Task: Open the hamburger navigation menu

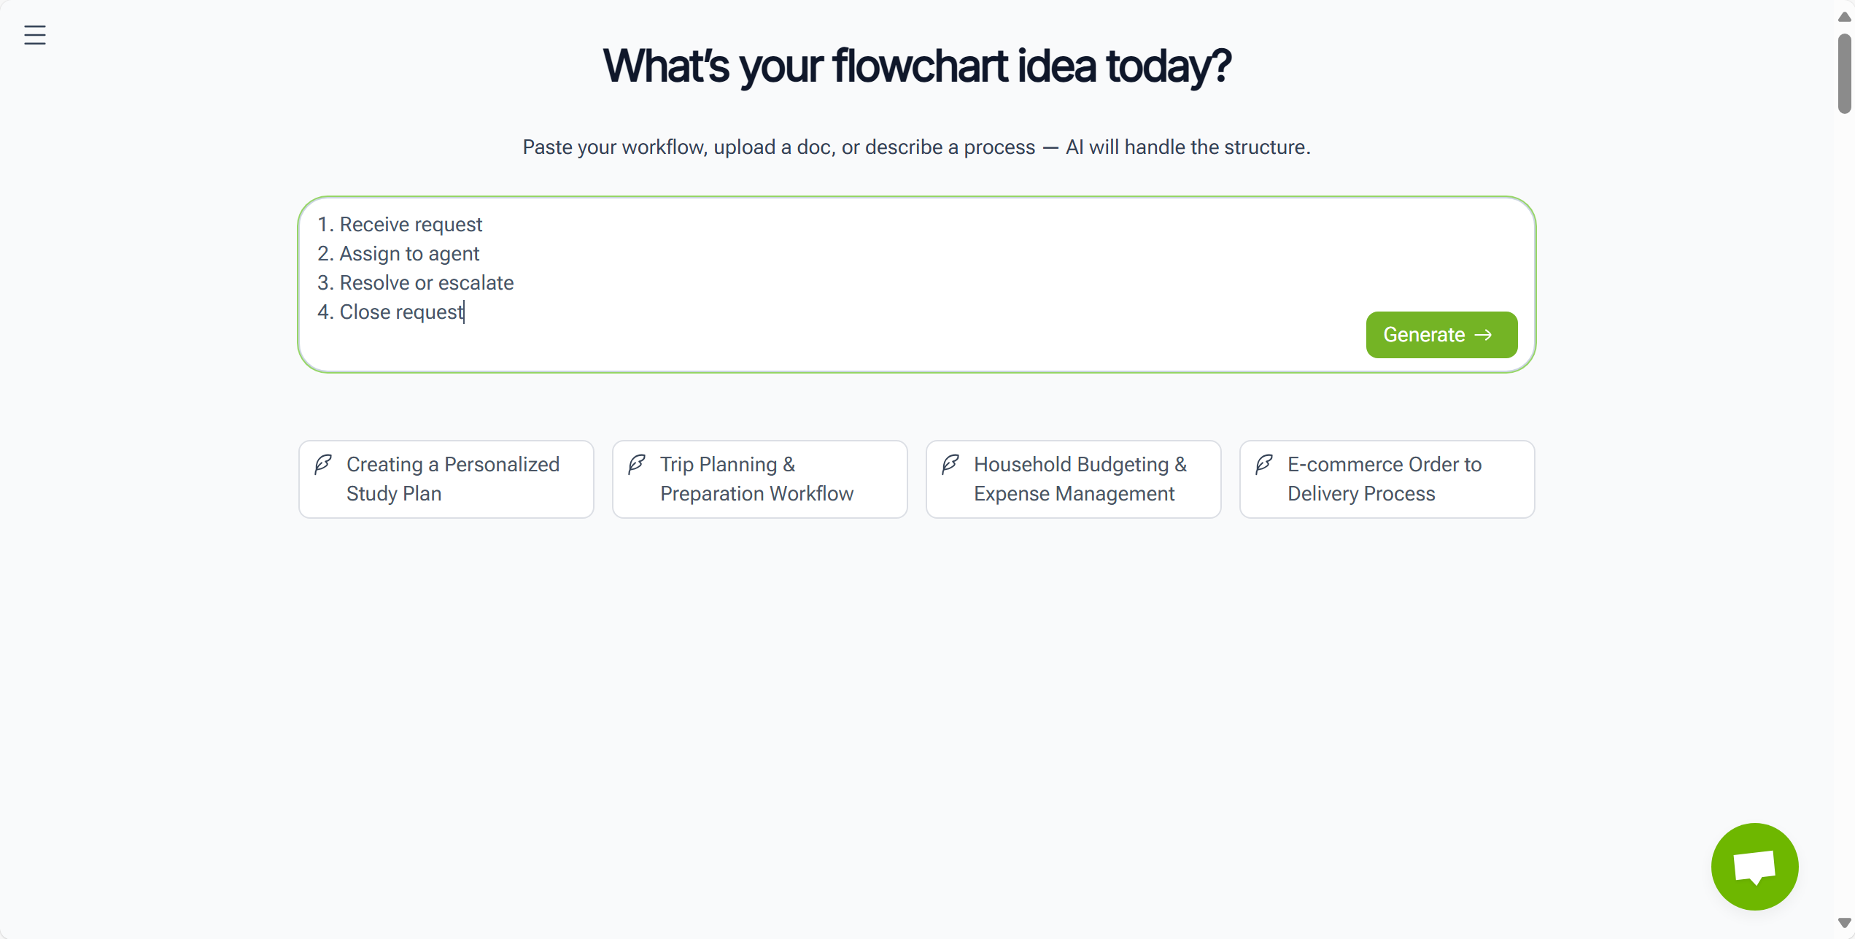Action: tap(34, 34)
